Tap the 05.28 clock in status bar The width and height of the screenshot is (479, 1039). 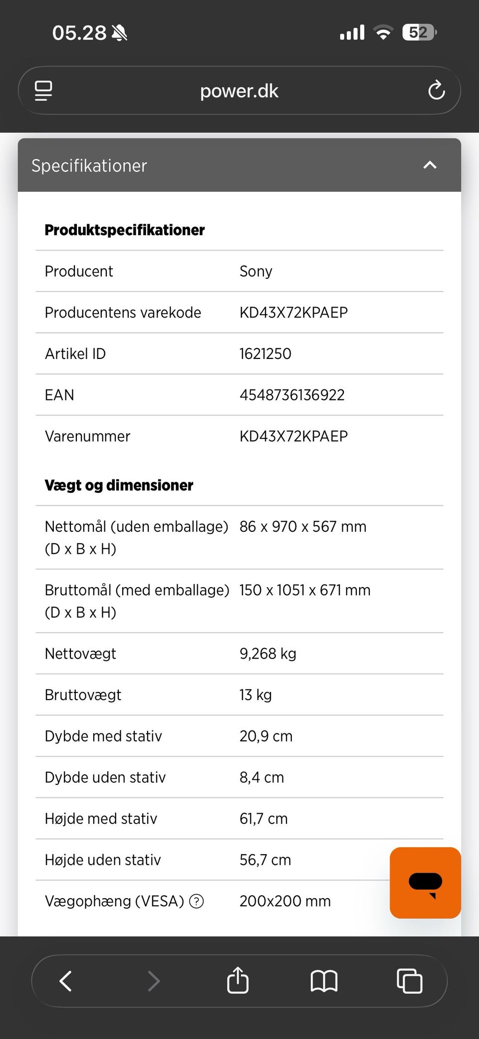pyautogui.click(x=79, y=33)
